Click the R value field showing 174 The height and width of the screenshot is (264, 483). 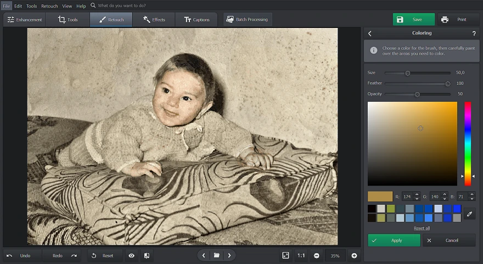[407, 197]
